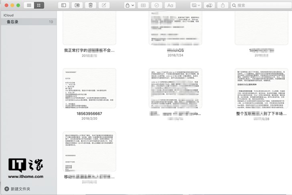Click the iCloud section header

8,15
